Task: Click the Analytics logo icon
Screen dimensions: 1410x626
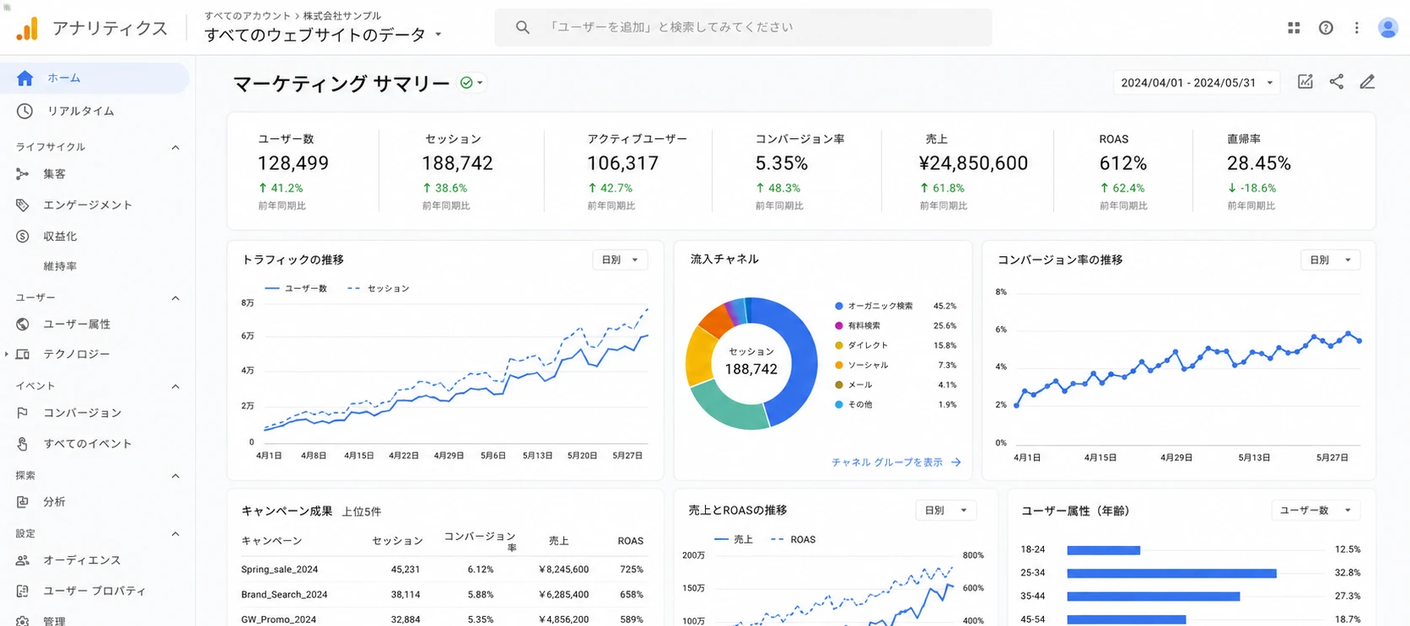Action: point(27,29)
